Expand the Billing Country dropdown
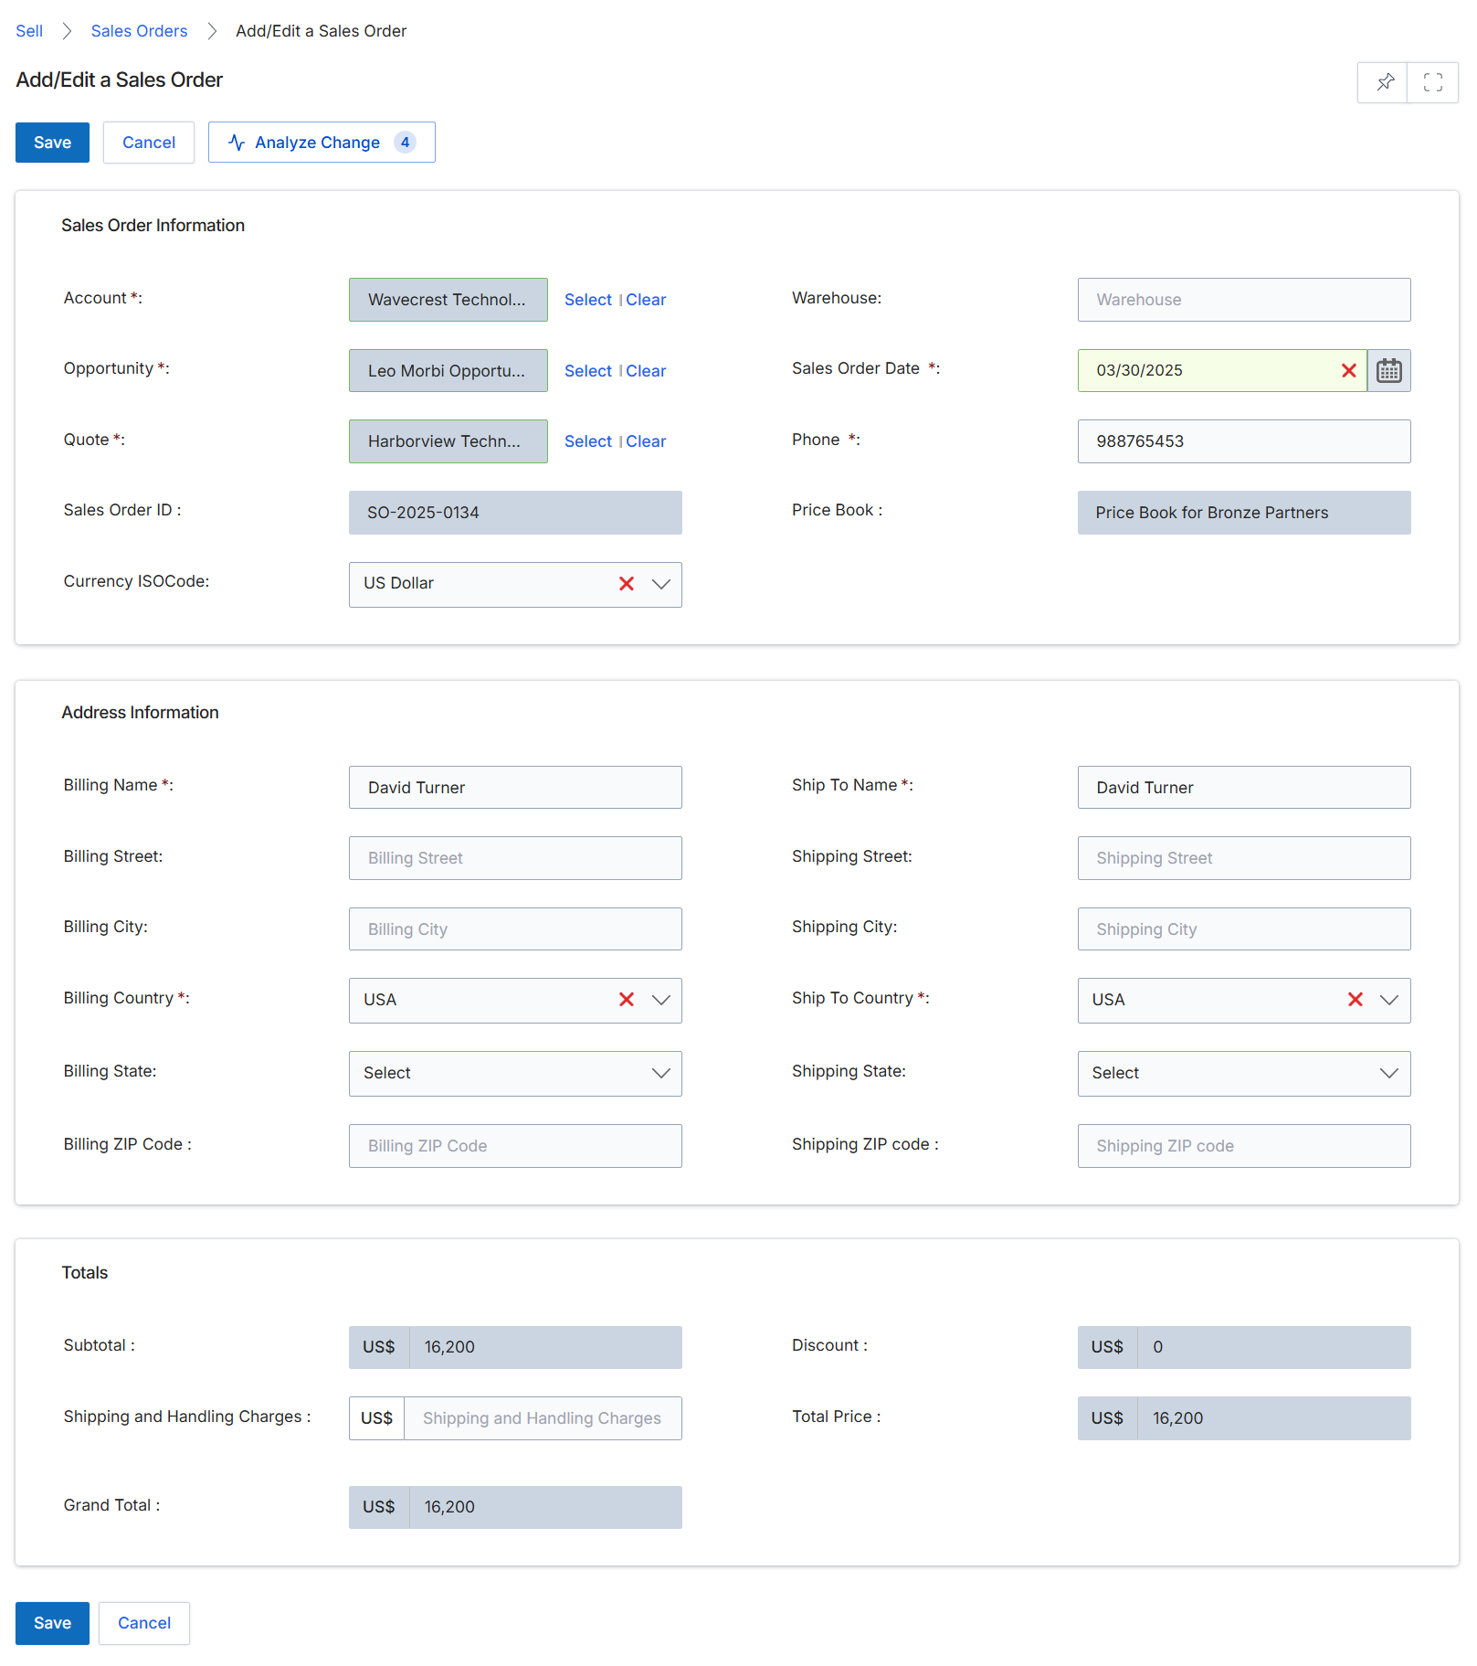Screen dimensions: 1477x1666 click(661, 1000)
